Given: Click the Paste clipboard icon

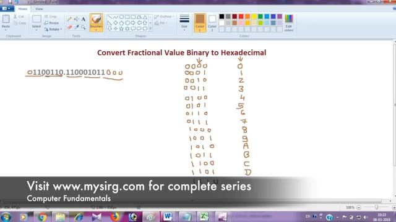Looking at the screenshot, I should pyautogui.click(x=6, y=19).
